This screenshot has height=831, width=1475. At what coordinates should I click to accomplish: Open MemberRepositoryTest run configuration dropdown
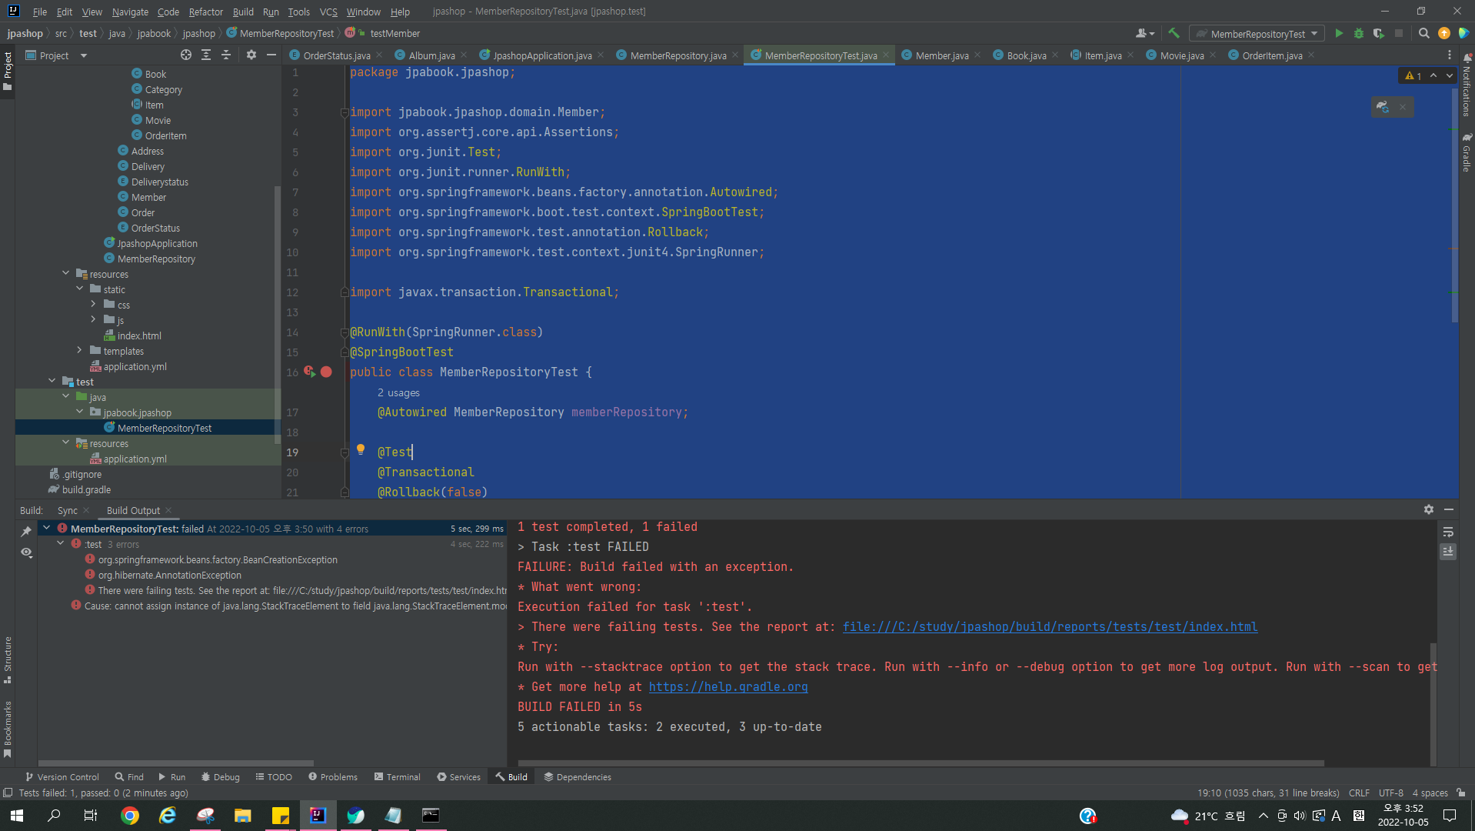[1257, 34]
